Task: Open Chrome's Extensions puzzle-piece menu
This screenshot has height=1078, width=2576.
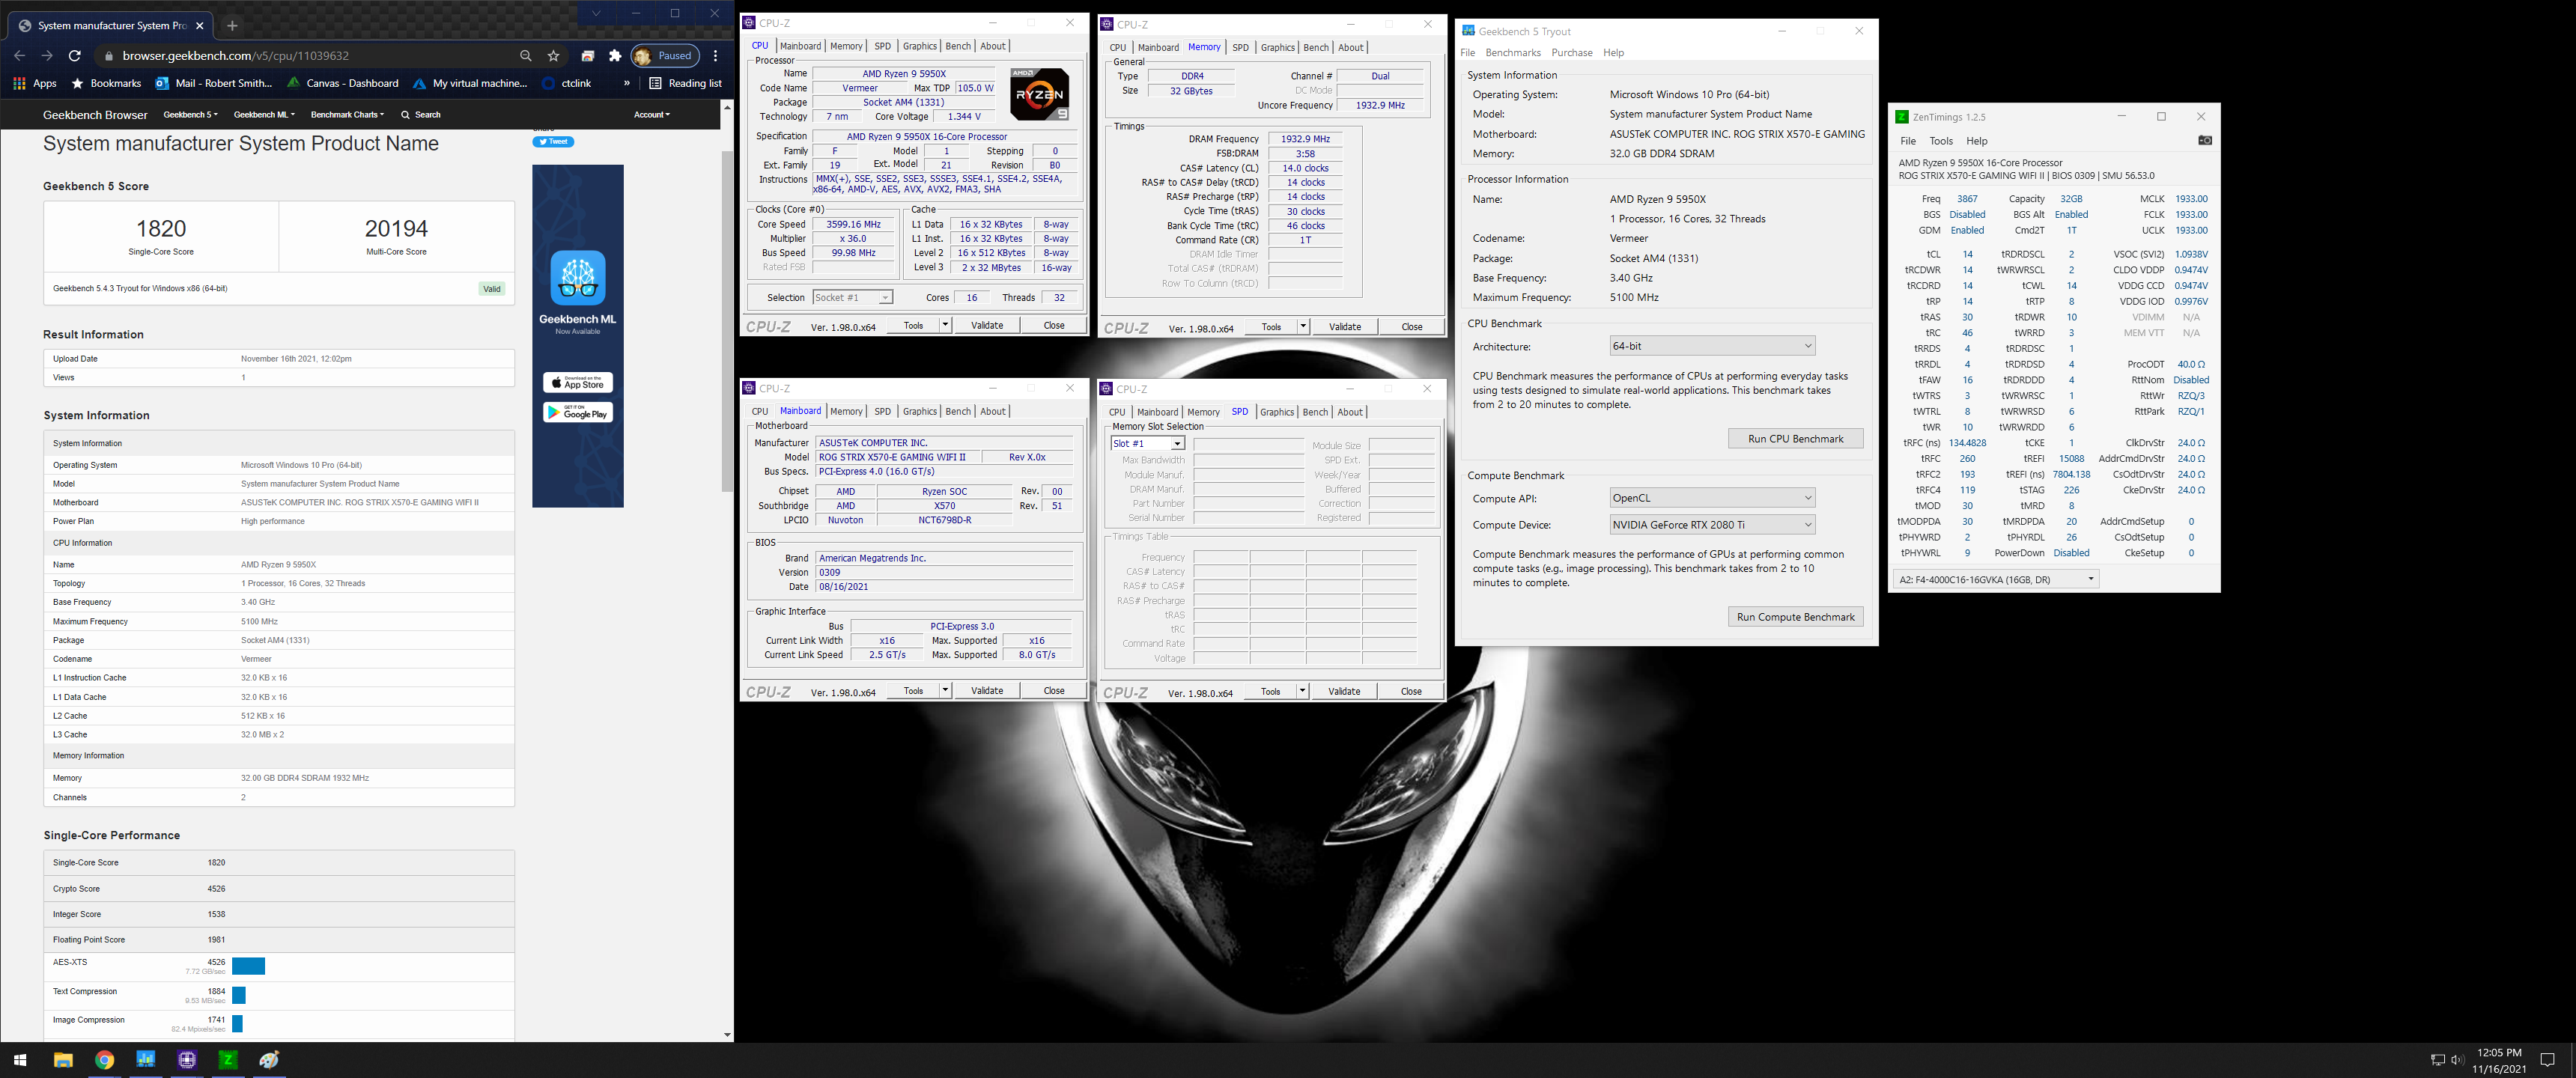Action: tap(615, 56)
